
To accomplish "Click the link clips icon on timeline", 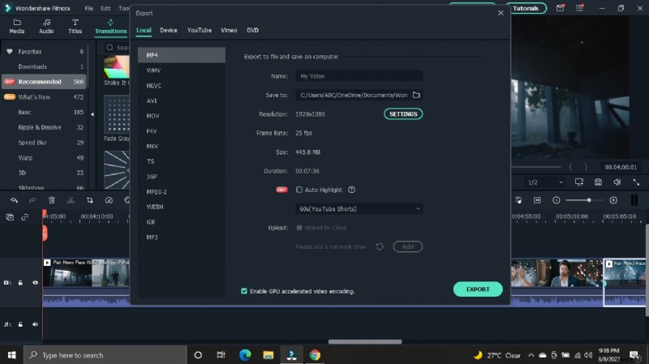I will coord(25,216).
